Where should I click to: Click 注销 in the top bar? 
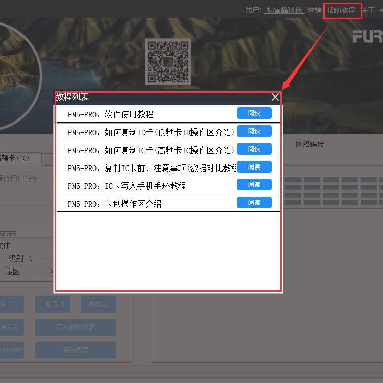[x=315, y=10]
